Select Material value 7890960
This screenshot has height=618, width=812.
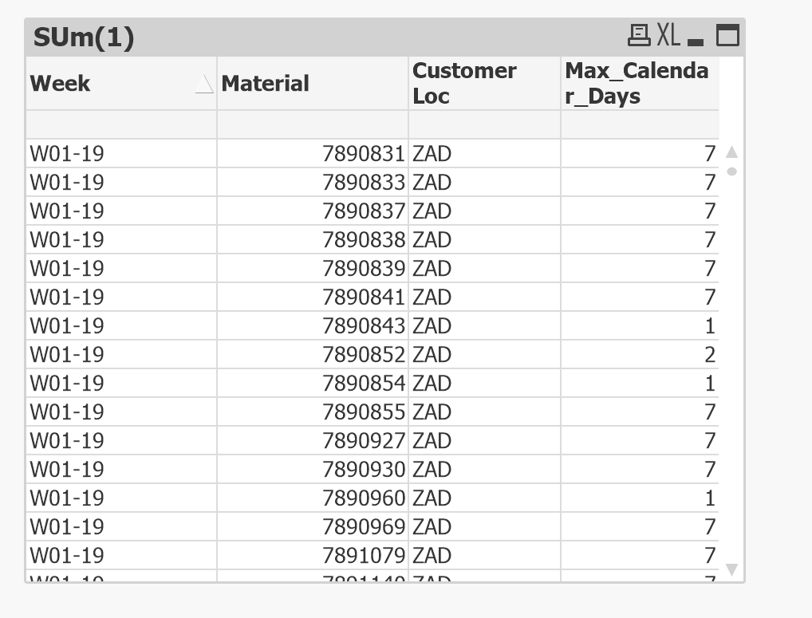[365, 498]
